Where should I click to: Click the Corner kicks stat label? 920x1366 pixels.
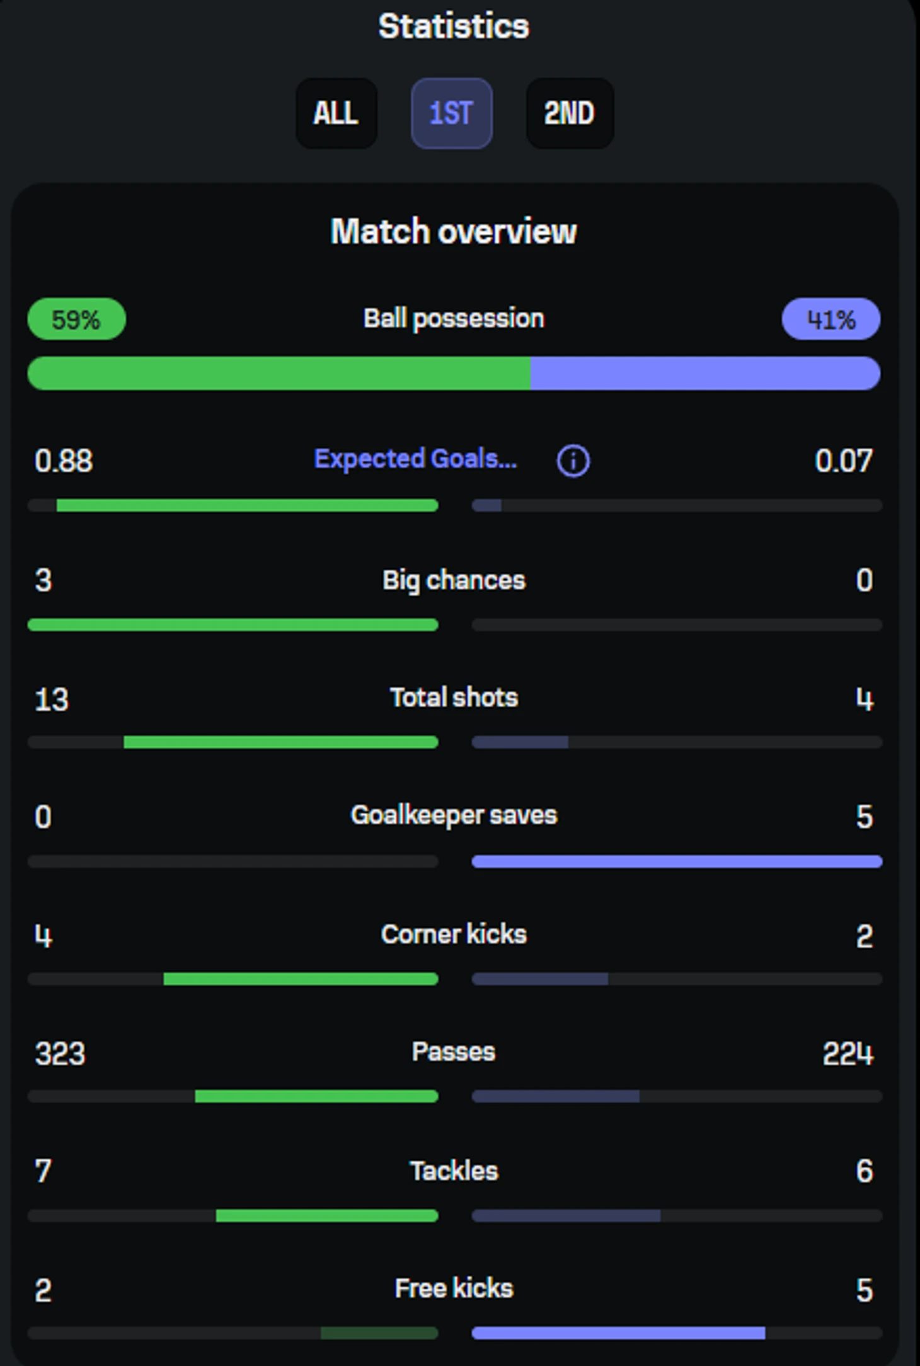click(x=454, y=934)
